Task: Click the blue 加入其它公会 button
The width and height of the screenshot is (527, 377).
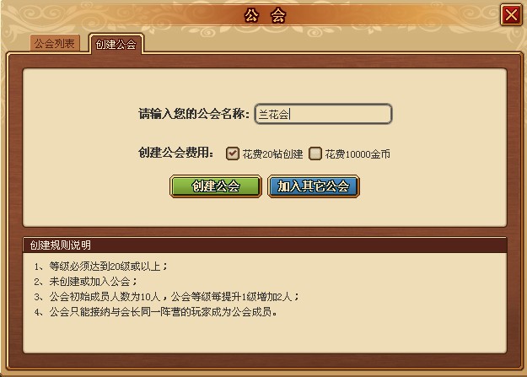Action: point(314,186)
